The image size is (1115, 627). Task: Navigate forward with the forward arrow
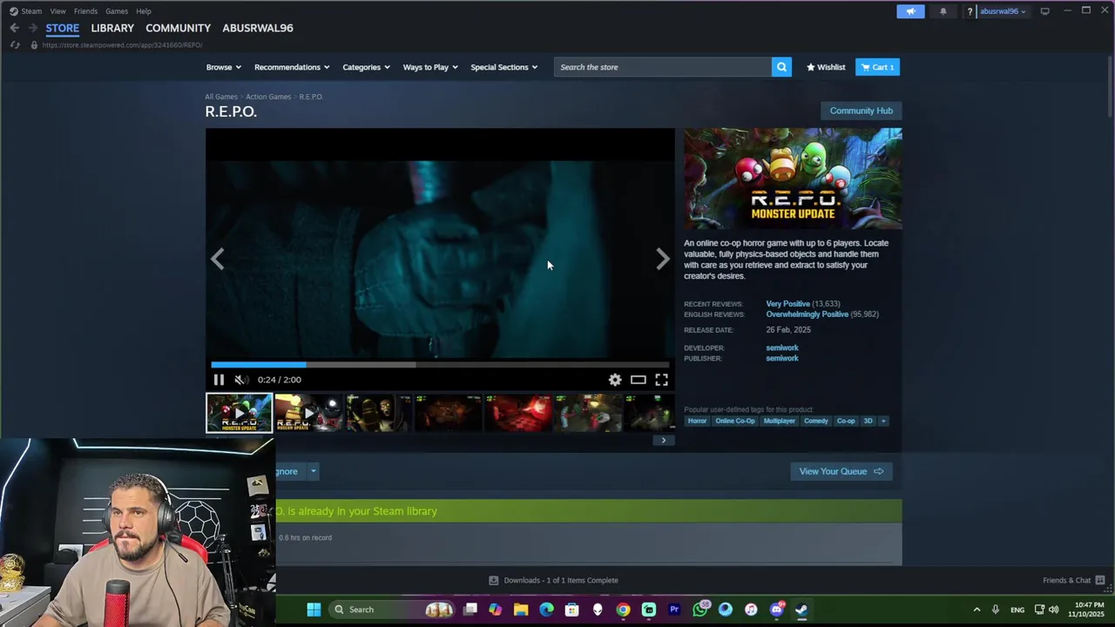point(33,28)
